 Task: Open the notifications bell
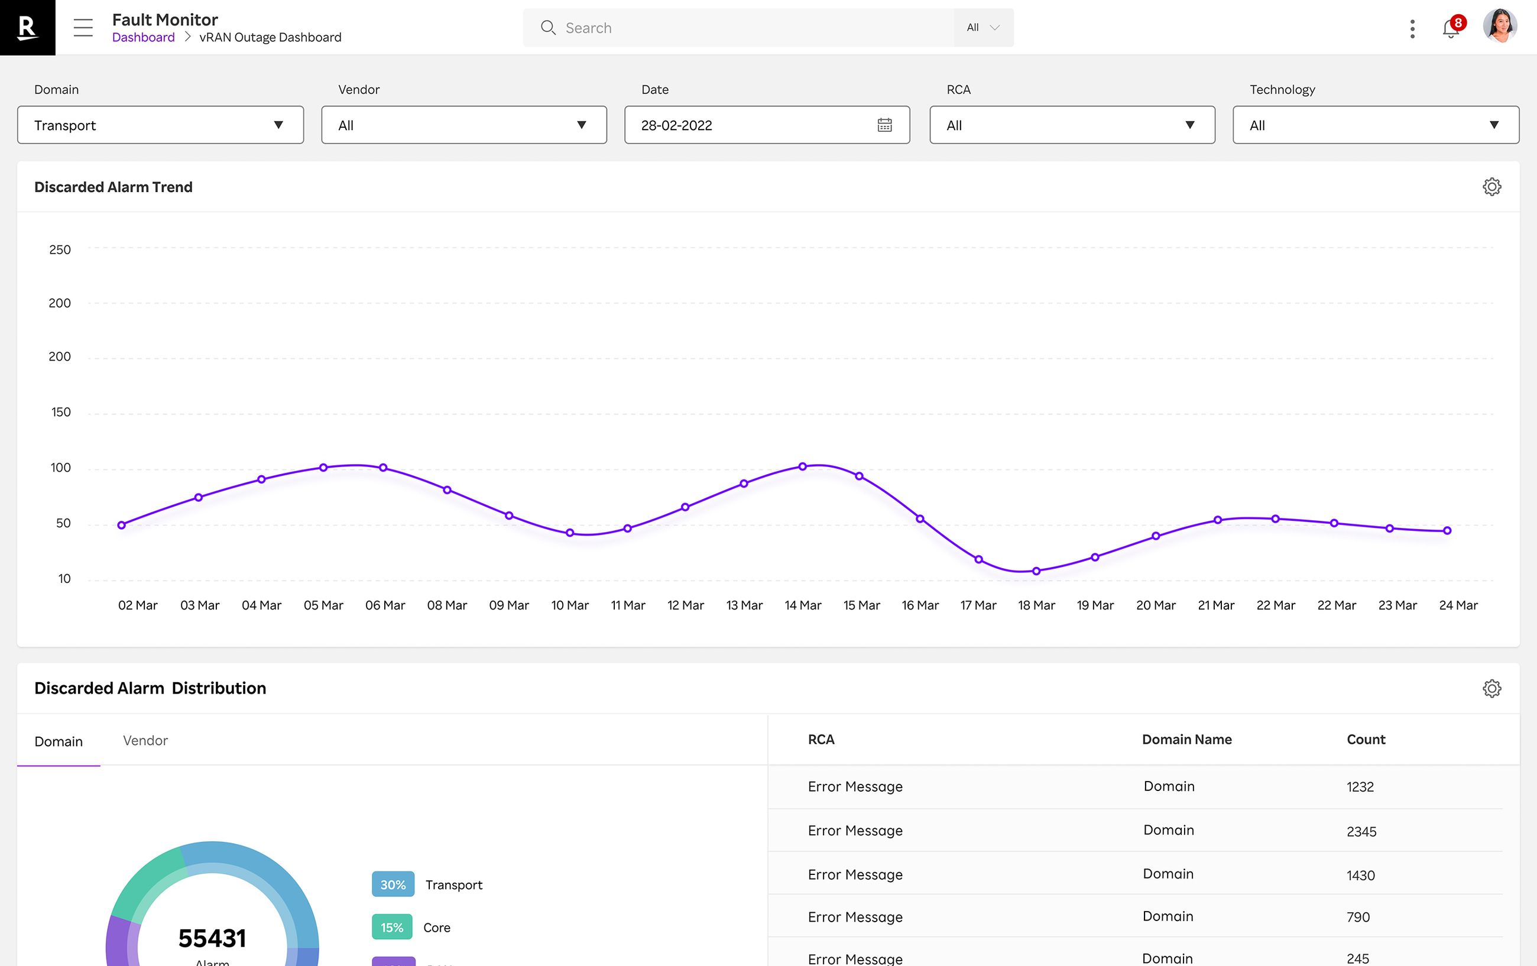pyautogui.click(x=1450, y=28)
